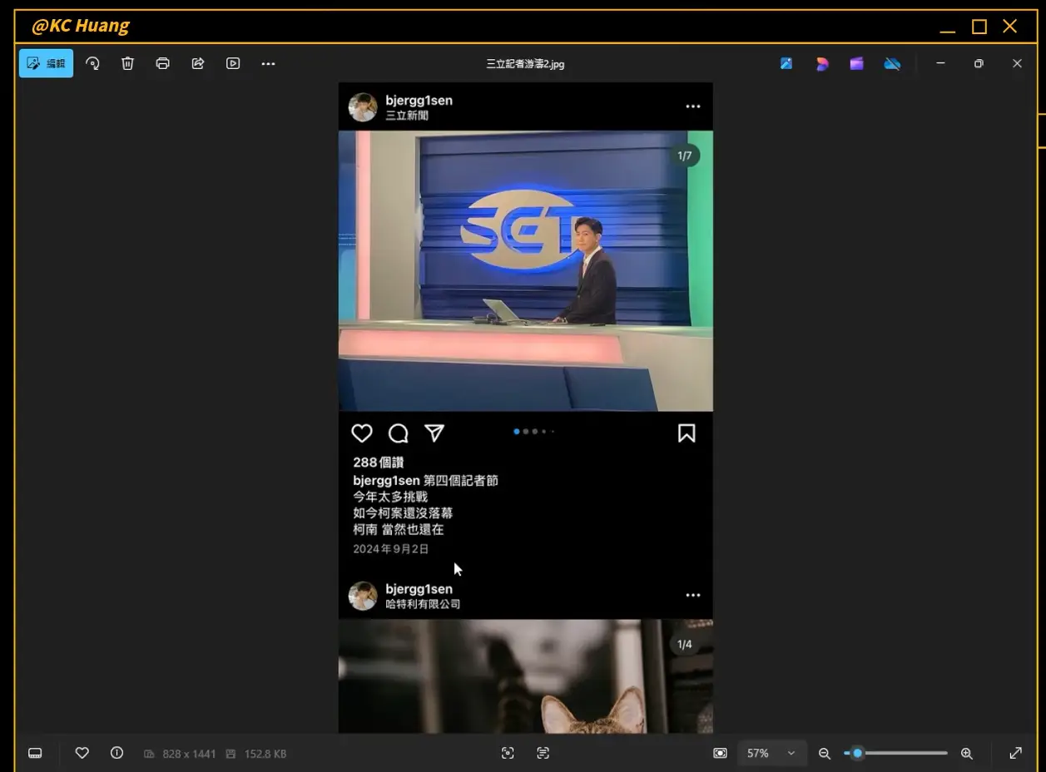Minimize the @KC Huang outer window
Screen dimensions: 1046x772
[948, 30]
